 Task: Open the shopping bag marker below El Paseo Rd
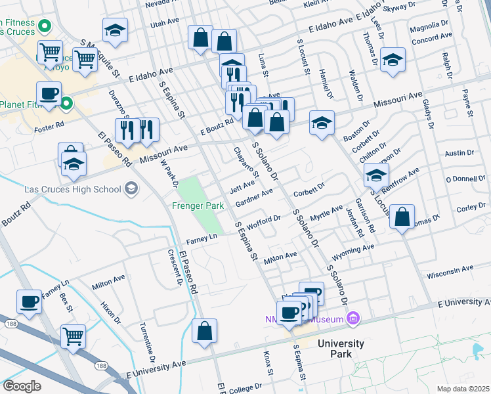coord(204,332)
